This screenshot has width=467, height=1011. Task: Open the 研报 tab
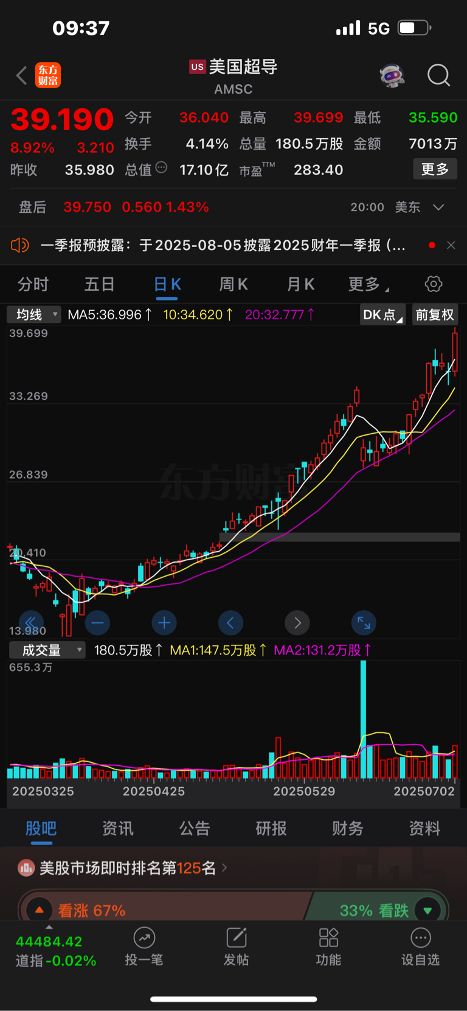tap(271, 828)
